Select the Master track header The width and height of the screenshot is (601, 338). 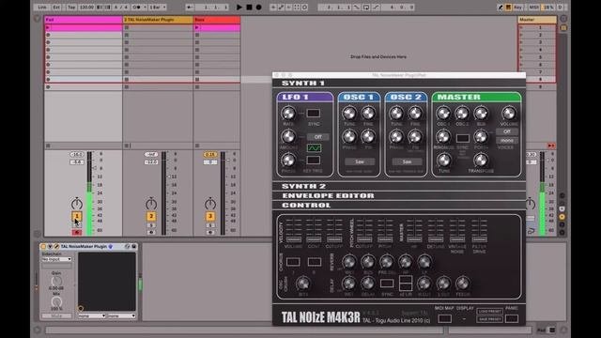[537, 20]
